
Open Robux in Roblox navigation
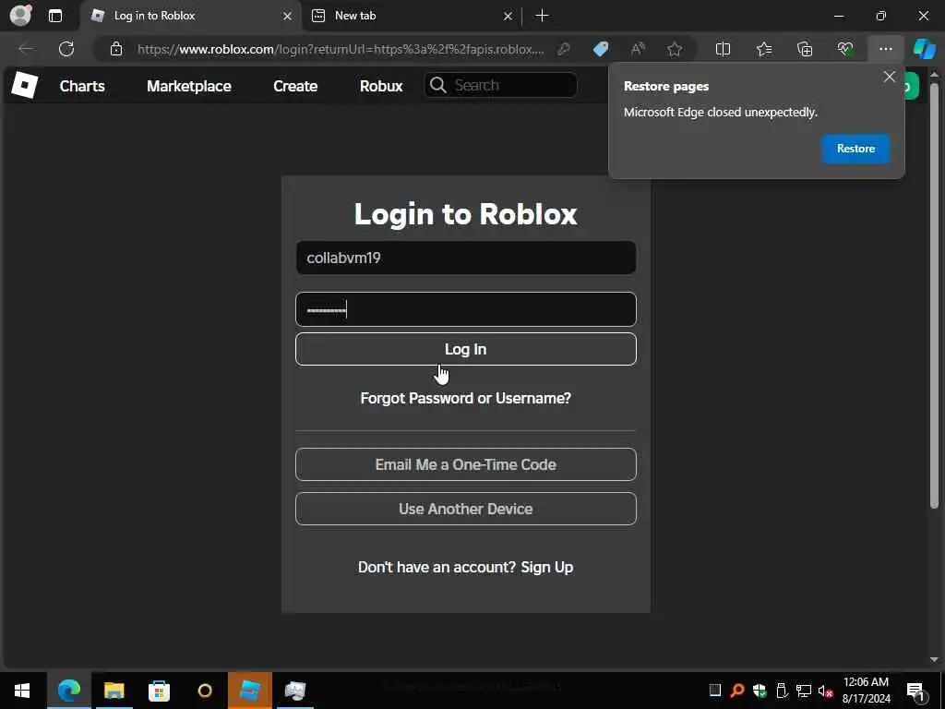(x=381, y=86)
